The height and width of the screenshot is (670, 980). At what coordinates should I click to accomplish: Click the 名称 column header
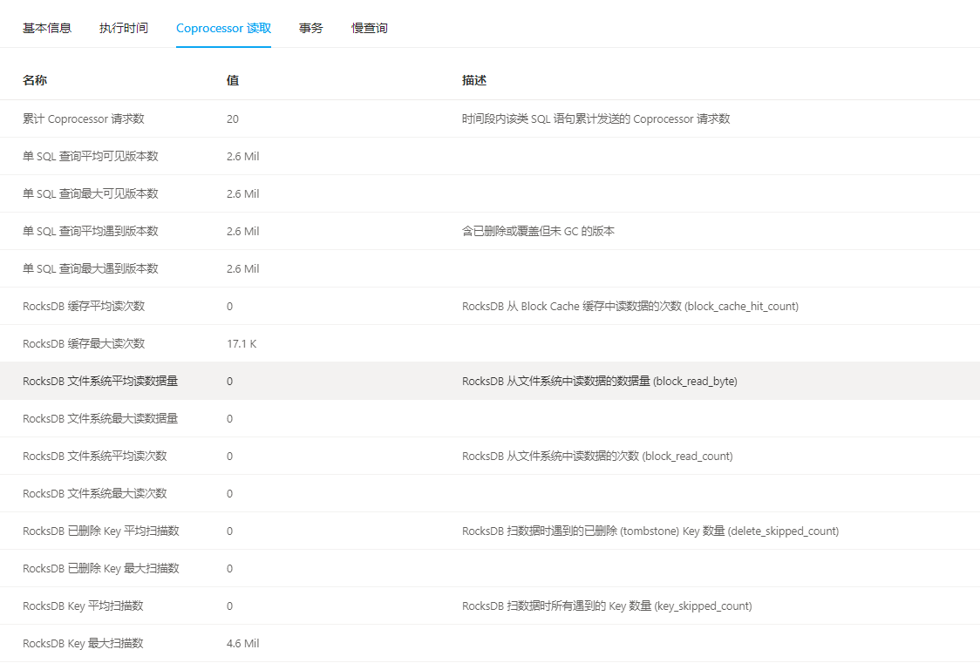pyautogui.click(x=35, y=80)
